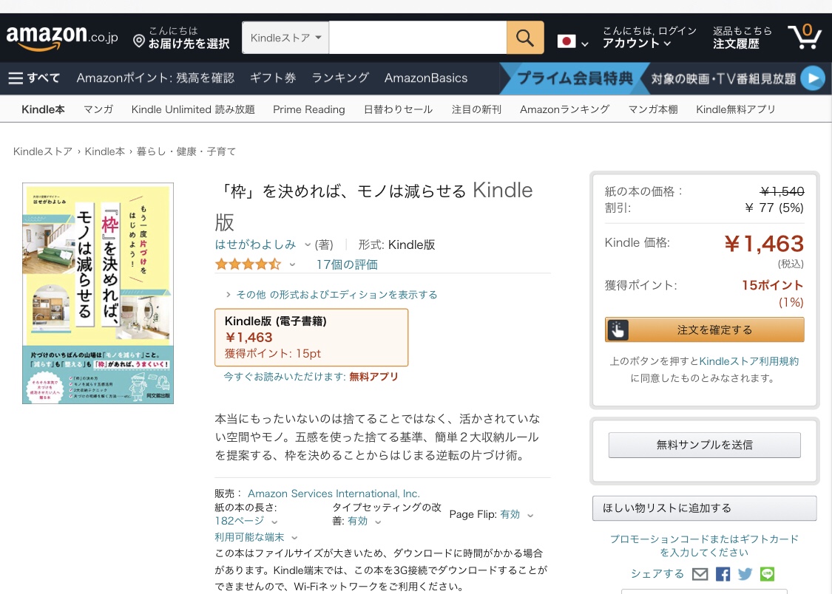This screenshot has height=594, width=832.
Task: Click the search magnifier button
Action: pyautogui.click(x=525, y=38)
